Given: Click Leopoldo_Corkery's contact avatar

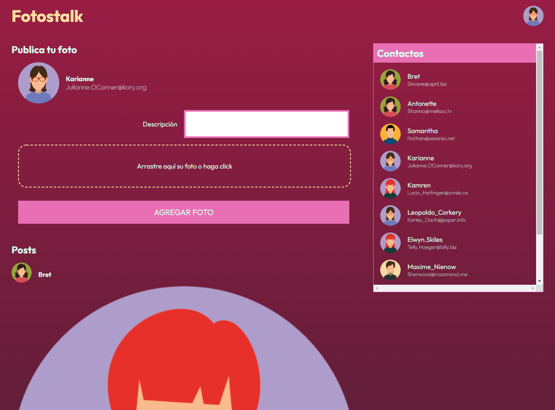Looking at the screenshot, I should [390, 216].
